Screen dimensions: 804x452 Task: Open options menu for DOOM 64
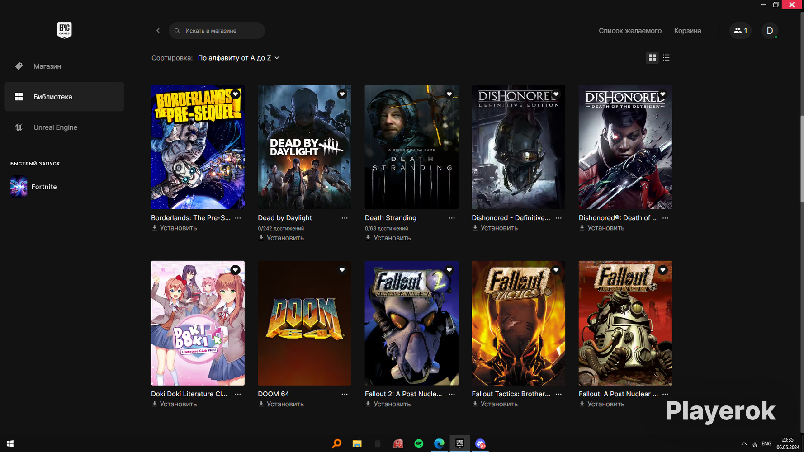click(x=345, y=394)
